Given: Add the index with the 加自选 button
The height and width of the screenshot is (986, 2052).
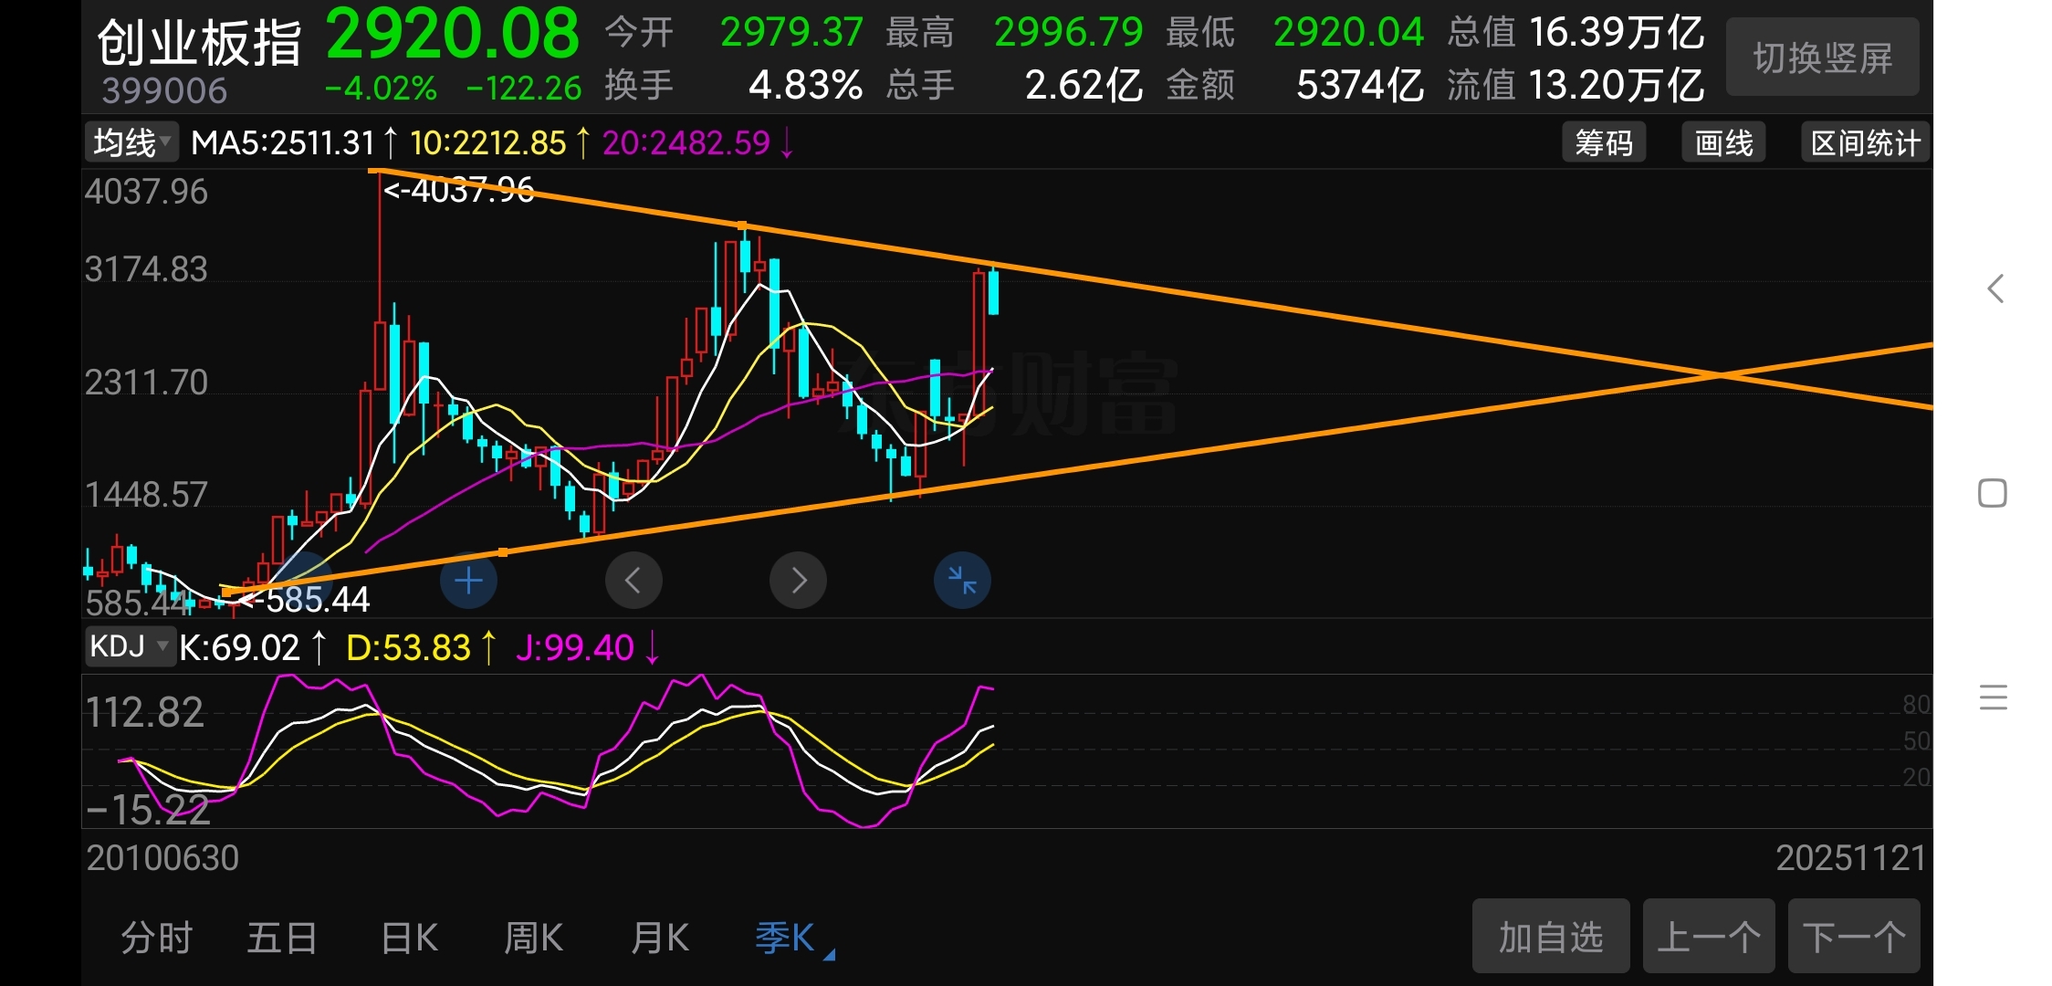Looking at the screenshot, I should coord(1550,937).
